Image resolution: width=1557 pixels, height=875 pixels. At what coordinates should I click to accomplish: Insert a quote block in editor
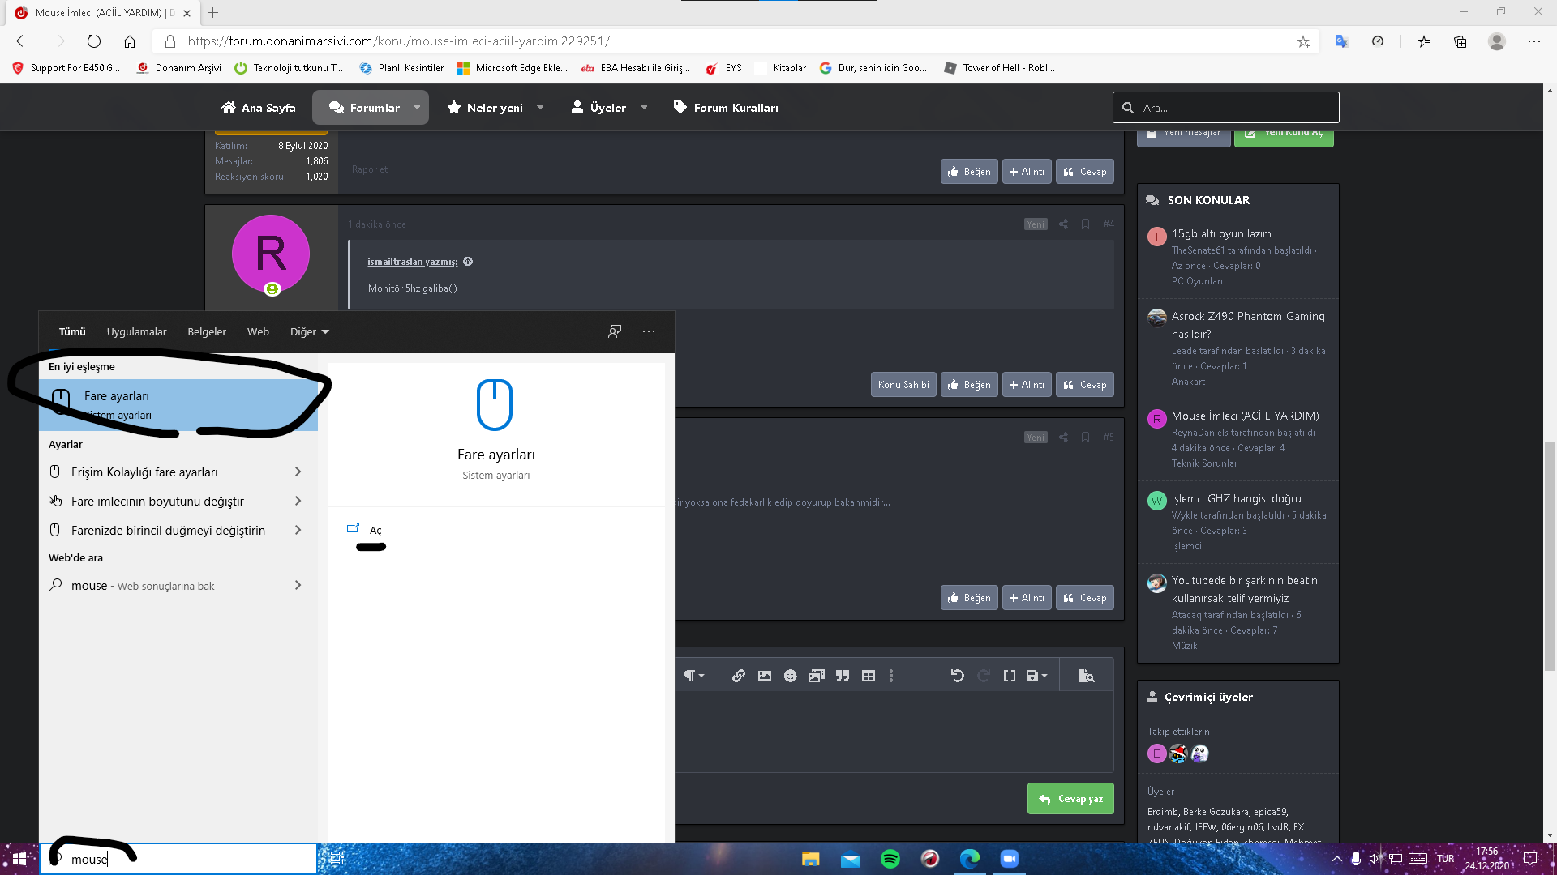click(843, 676)
